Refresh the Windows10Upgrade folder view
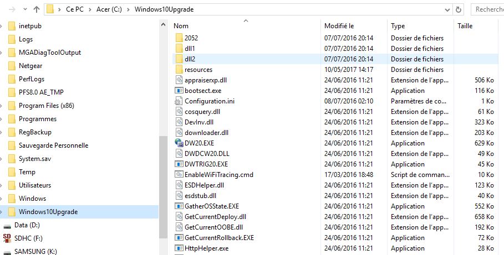Viewport: 504px width, 255px height. (x=459, y=9)
